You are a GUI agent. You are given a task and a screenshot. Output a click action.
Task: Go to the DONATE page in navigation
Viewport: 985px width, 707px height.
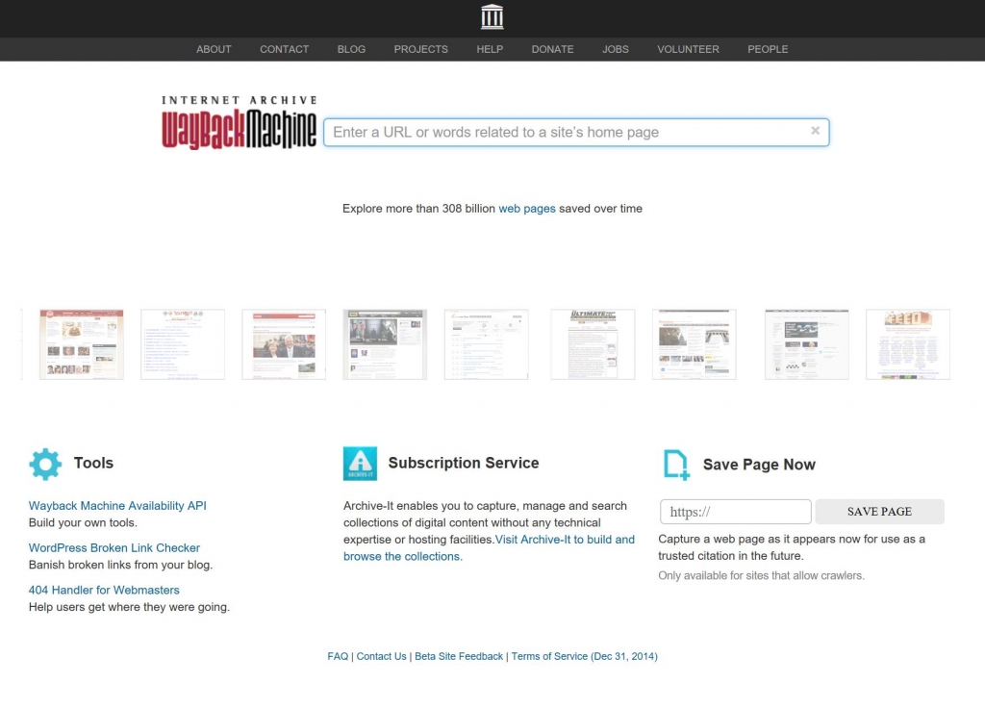pyautogui.click(x=552, y=49)
